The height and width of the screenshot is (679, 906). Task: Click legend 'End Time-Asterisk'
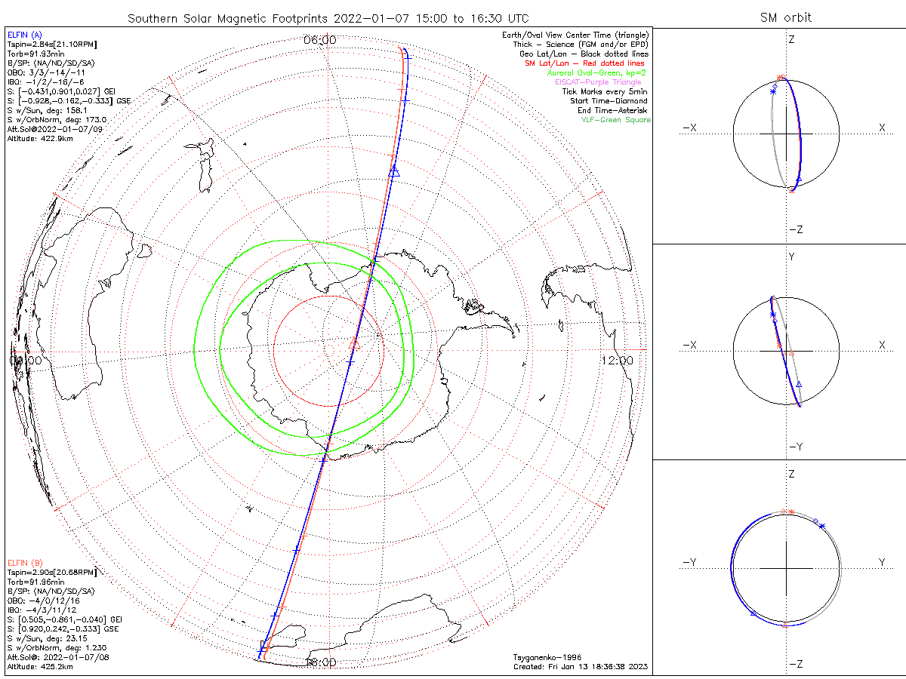[612, 110]
